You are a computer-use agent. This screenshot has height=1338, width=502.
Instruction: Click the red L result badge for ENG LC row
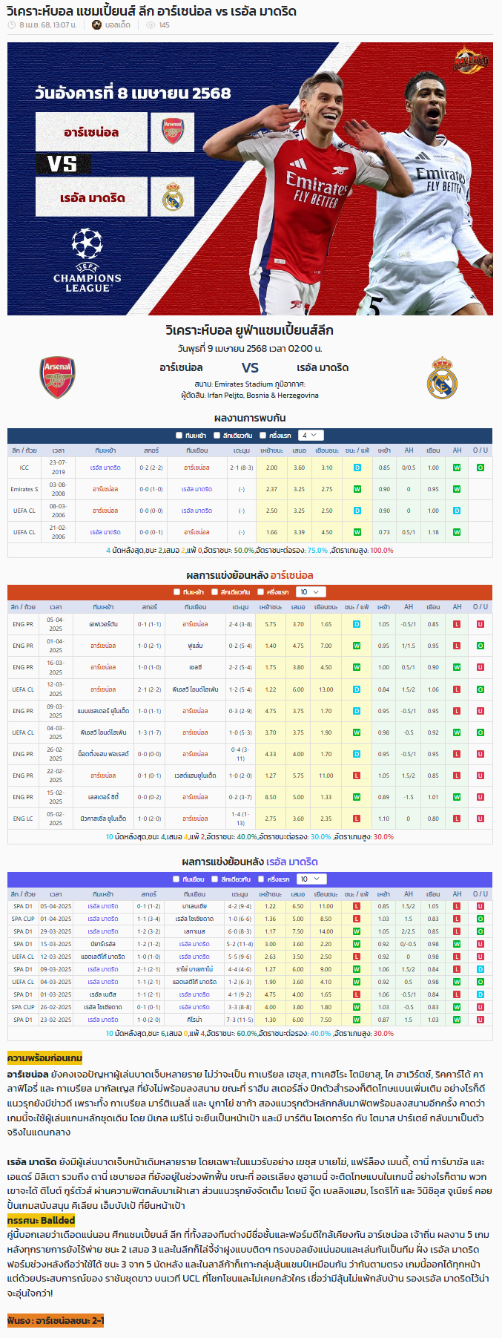[356, 819]
